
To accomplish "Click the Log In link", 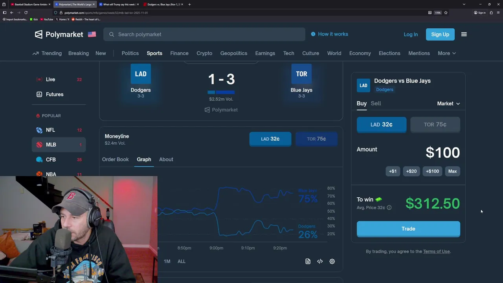I will pos(411,34).
